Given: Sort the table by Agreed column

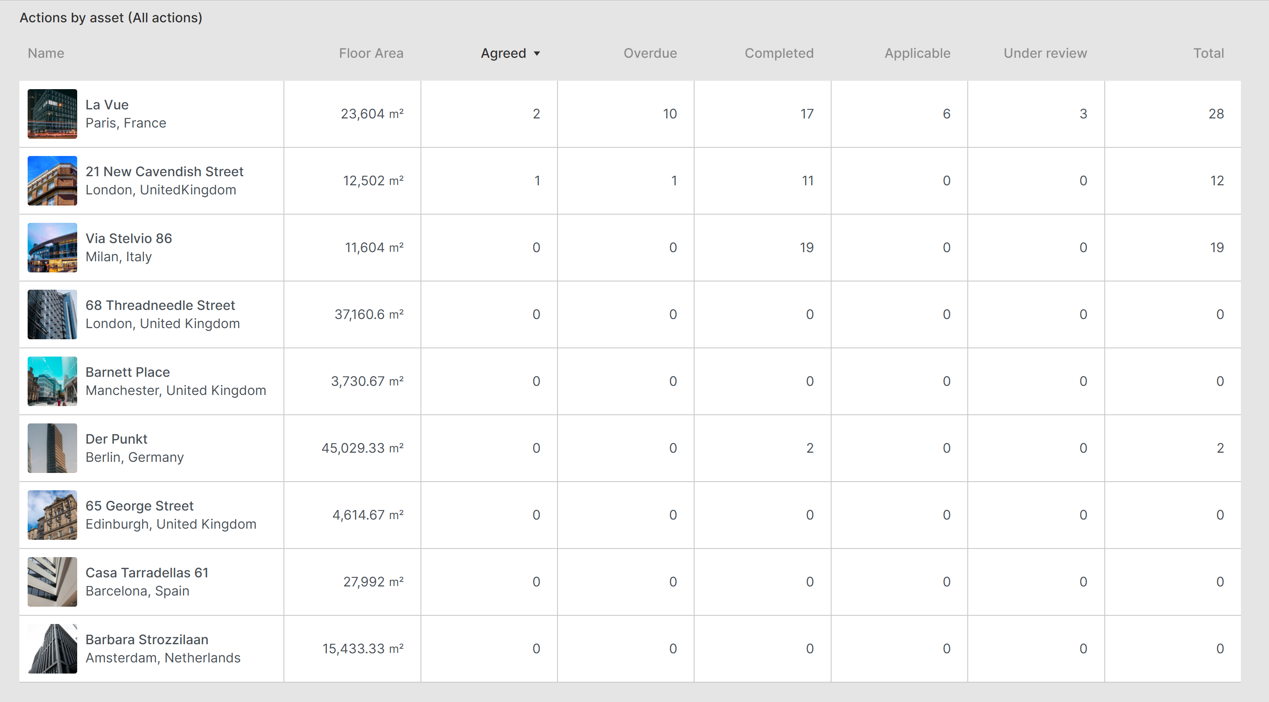Looking at the screenshot, I should (503, 53).
